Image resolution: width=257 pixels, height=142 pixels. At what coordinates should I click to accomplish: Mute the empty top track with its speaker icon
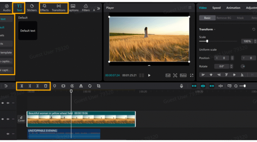pos(8,103)
